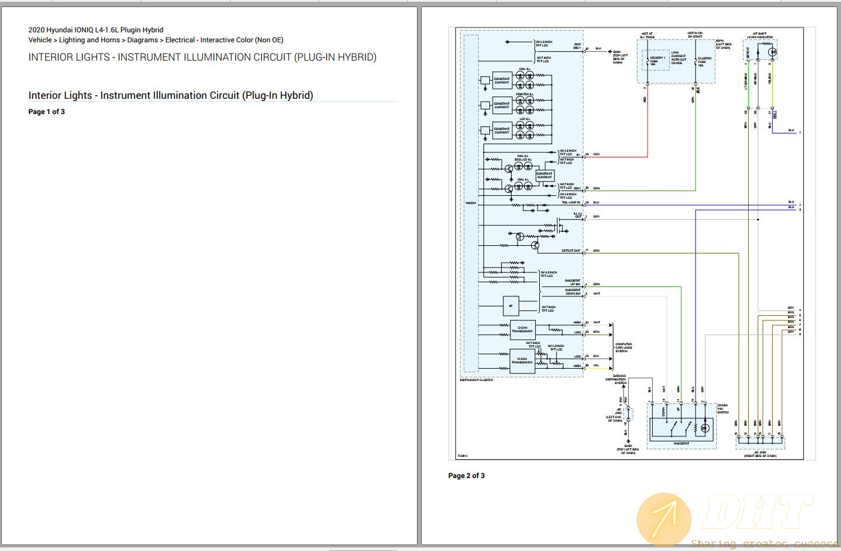Click the 'HOT AT ALL TIMES' label

(647, 35)
